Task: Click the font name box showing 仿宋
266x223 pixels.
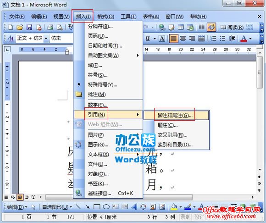Action: coord(61,39)
